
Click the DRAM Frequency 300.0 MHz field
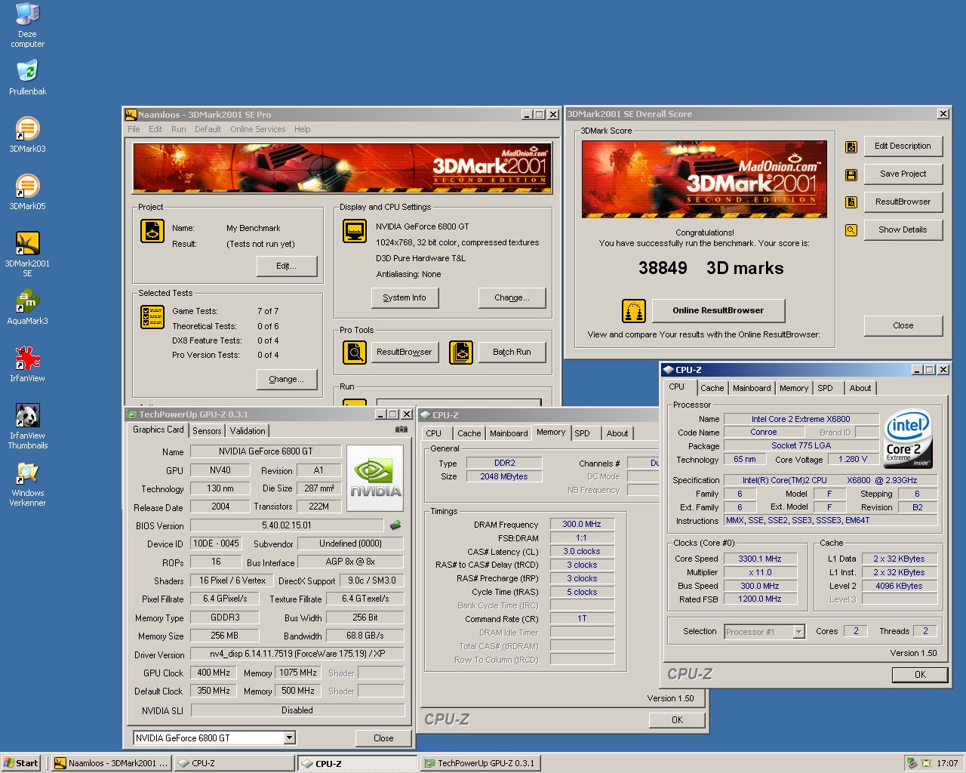pyautogui.click(x=582, y=524)
